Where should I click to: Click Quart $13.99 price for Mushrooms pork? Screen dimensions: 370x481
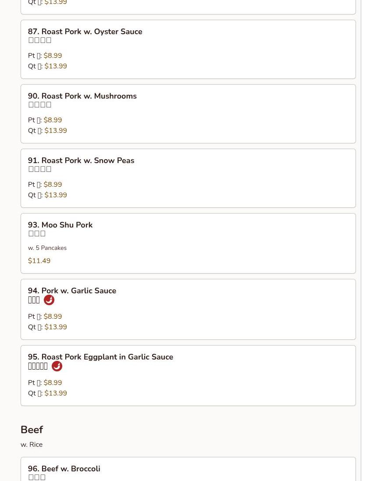(56, 131)
